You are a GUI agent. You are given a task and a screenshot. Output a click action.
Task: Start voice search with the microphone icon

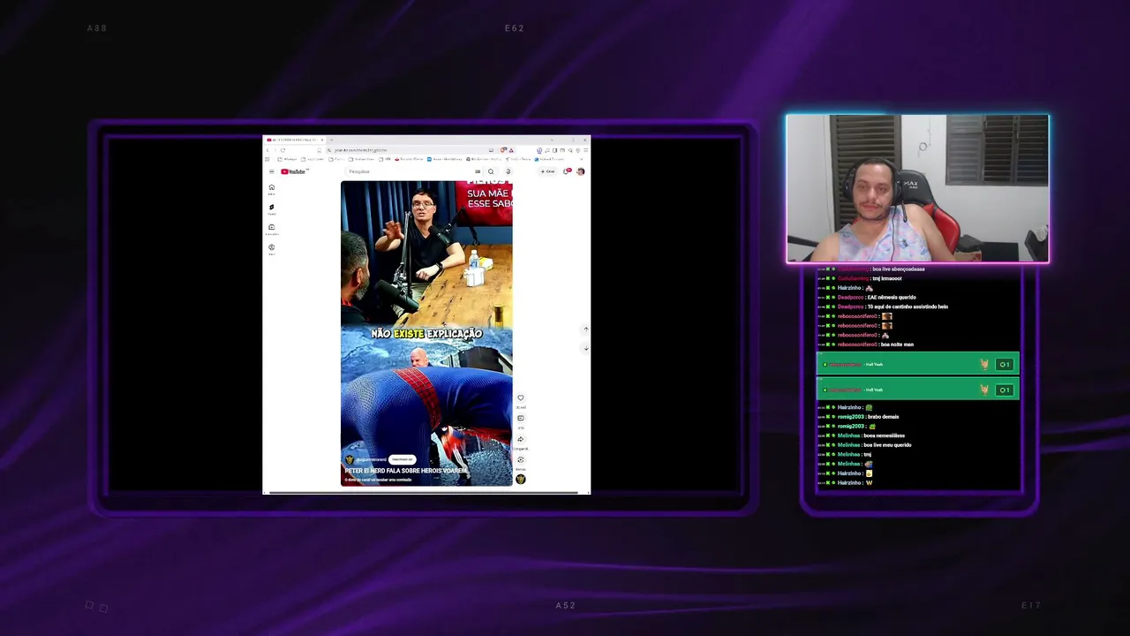coord(508,171)
